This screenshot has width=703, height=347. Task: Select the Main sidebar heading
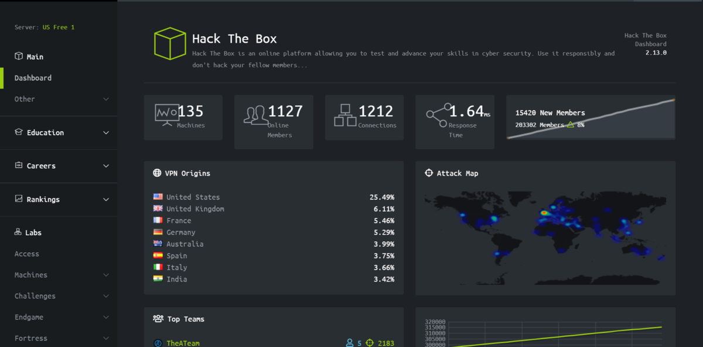point(35,57)
